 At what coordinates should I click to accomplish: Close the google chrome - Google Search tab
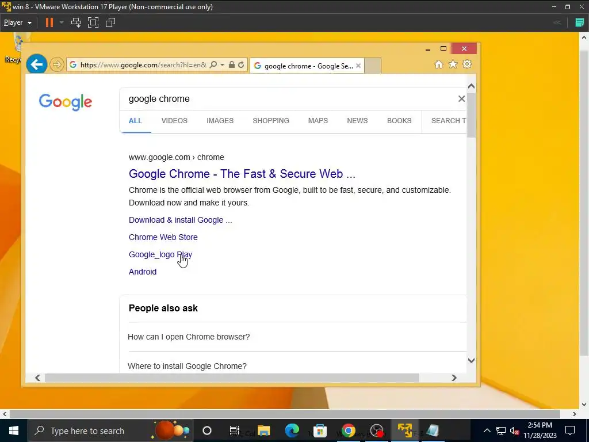(358, 66)
